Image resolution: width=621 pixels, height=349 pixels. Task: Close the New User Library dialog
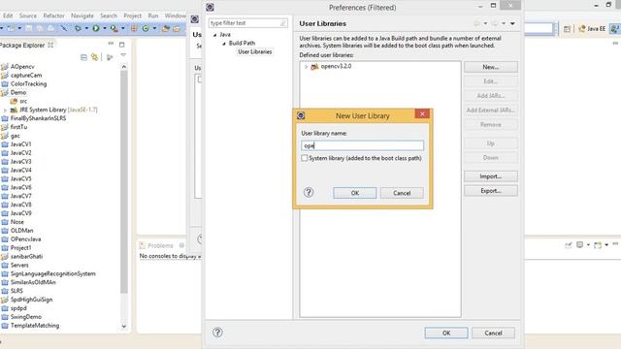[x=422, y=114]
